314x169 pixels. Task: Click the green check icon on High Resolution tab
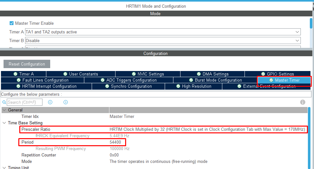178,86
